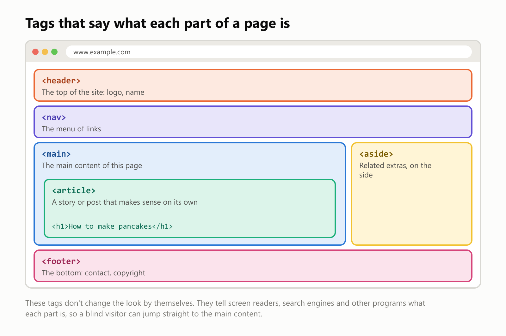Select the <footer> tag label
The height and width of the screenshot is (336, 506).
tap(61, 261)
